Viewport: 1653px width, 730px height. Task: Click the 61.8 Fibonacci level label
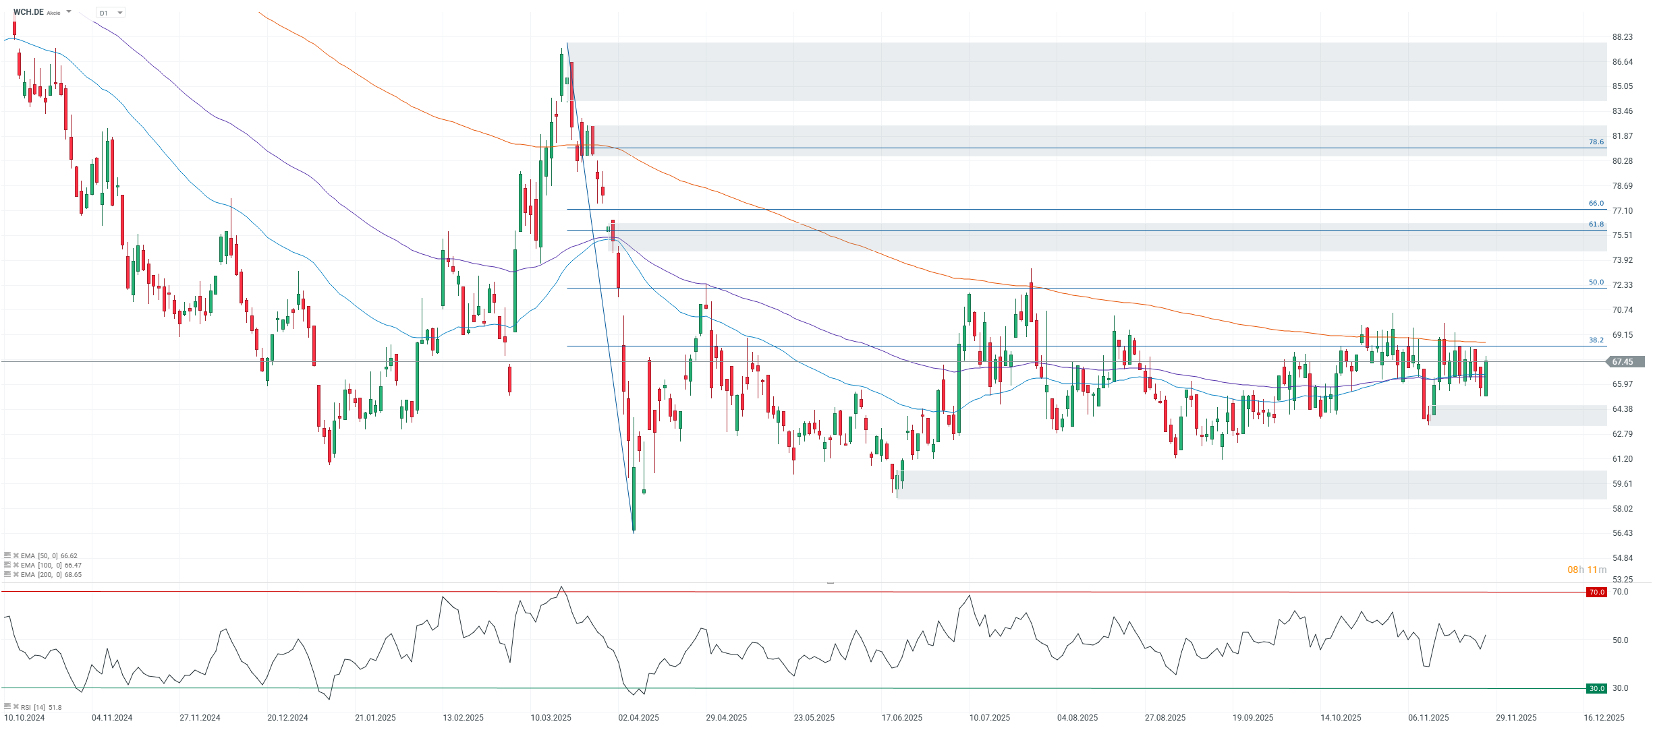point(1596,224)
